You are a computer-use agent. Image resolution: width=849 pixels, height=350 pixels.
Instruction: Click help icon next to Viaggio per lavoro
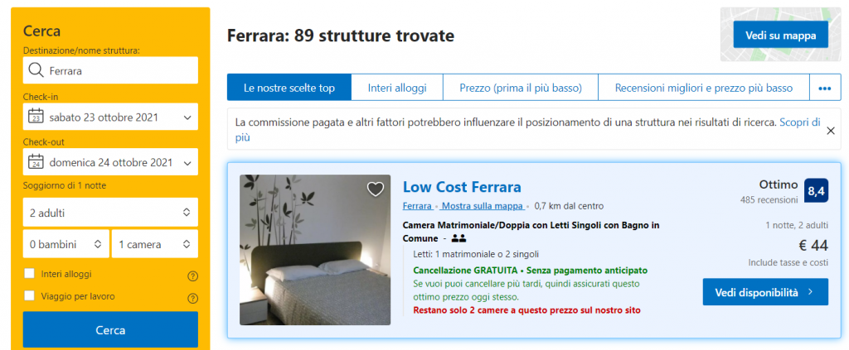[192, 298]
